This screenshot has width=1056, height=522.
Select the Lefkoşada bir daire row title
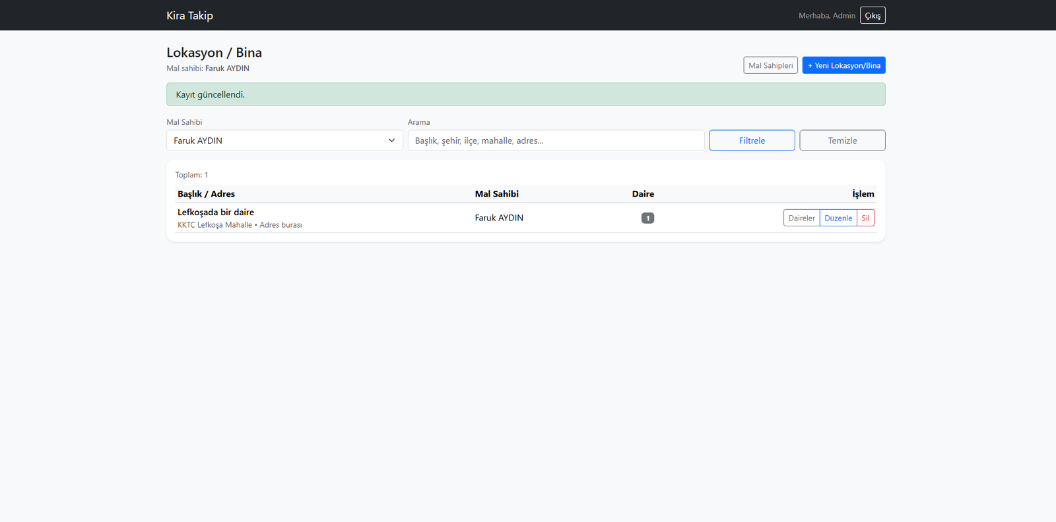pyautogui.click(x=216, y=212)
